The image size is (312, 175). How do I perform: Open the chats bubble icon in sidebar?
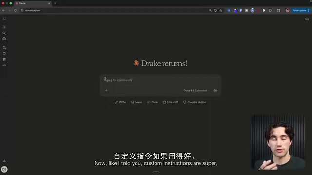[4, 48]
